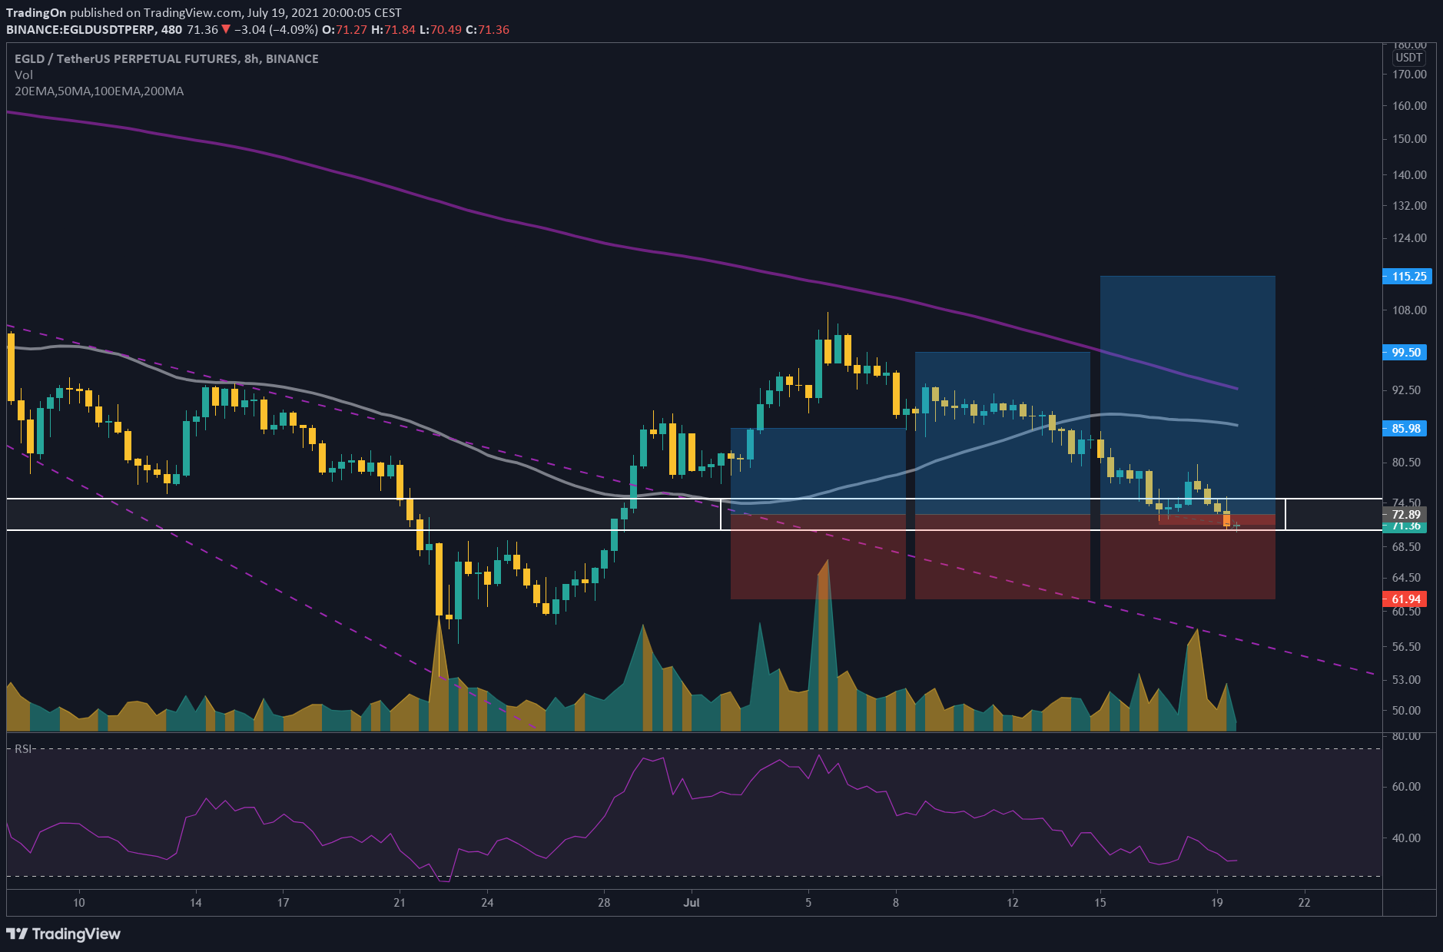Click the blue 99.50 price tag
1443x952 pixels.
(1405, 352)
